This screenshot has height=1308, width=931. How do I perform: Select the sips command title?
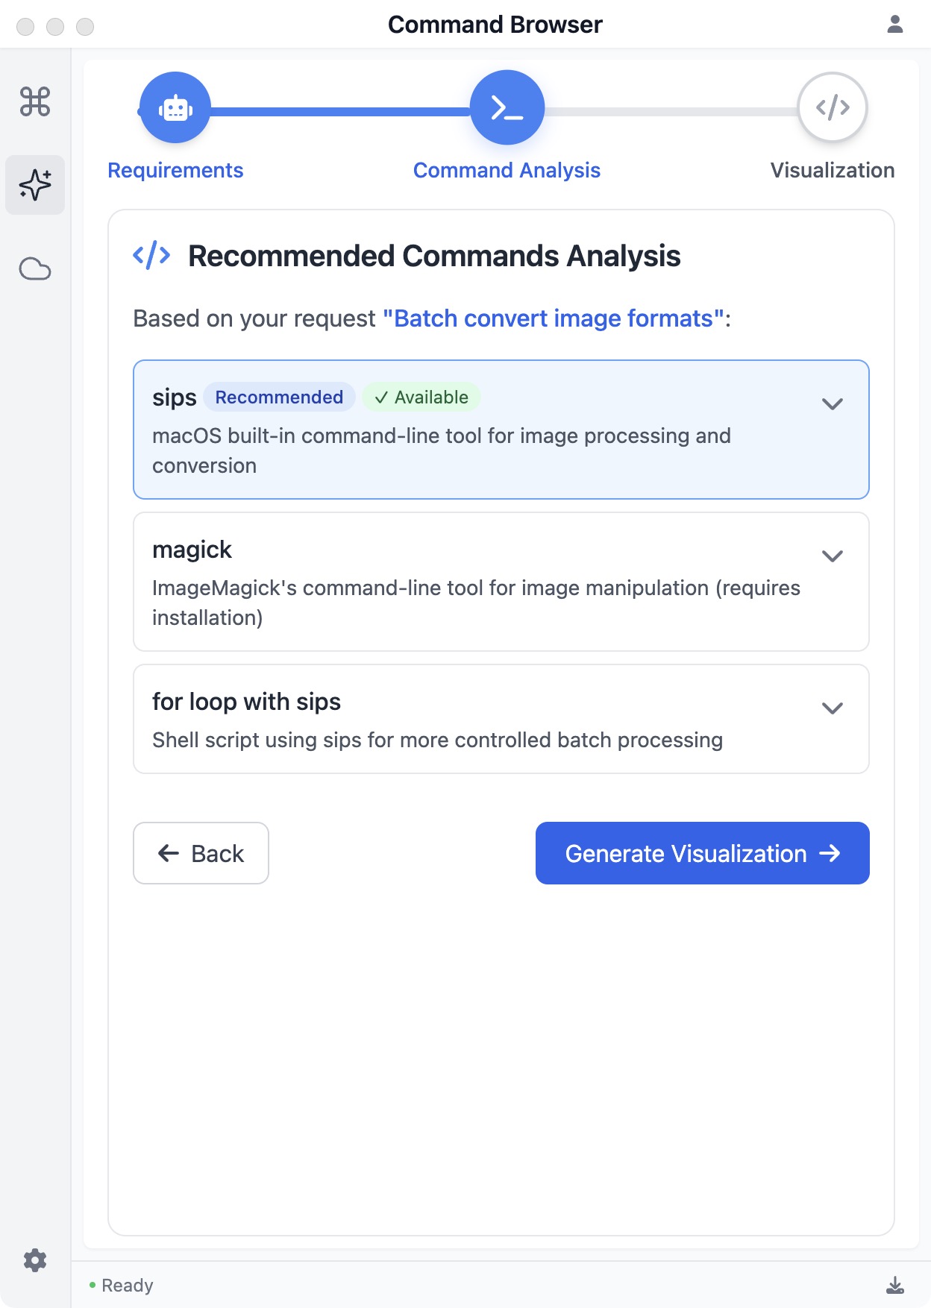click(175, 397)
